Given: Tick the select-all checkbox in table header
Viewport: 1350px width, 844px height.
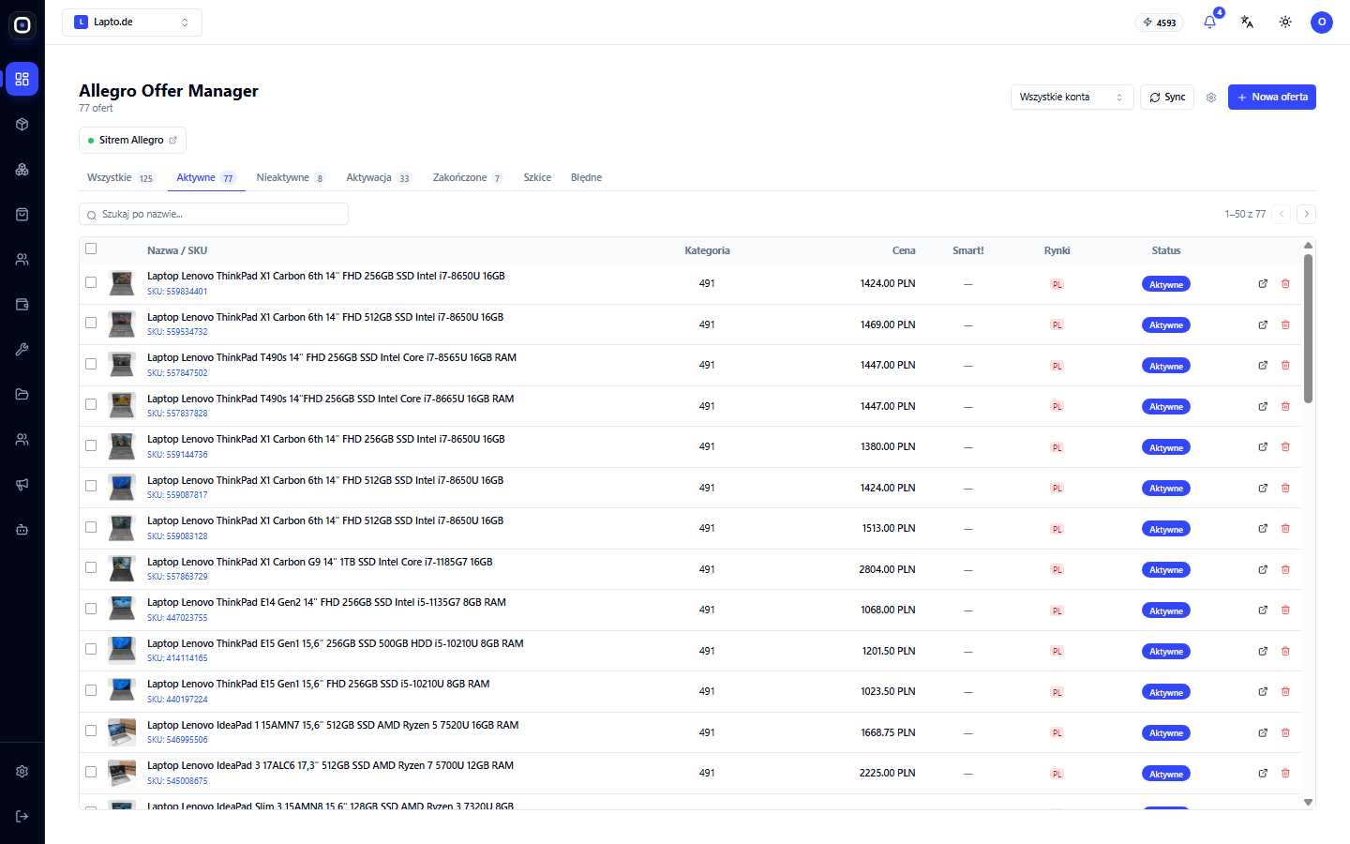Looking at the screenshot, I should point(91,249).
